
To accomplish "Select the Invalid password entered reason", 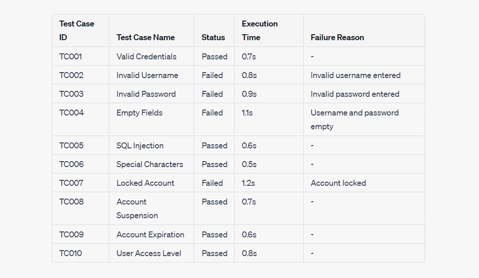I will point(355,94).
